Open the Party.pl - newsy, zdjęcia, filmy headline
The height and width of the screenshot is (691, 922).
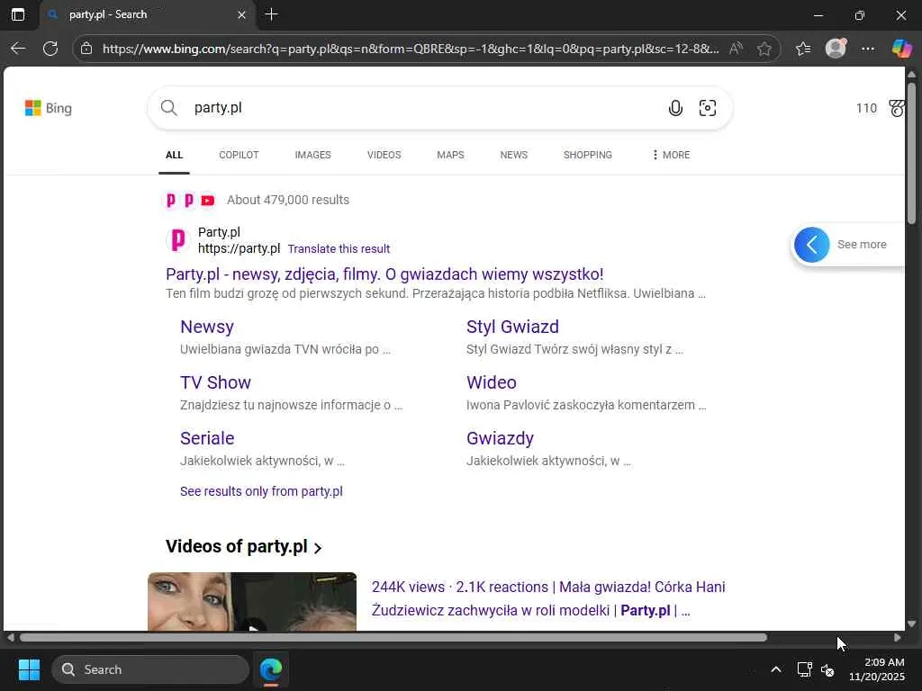(384, 274)
